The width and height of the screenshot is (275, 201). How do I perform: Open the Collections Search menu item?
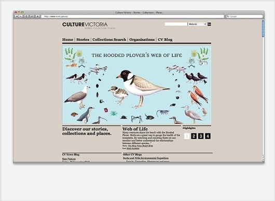tap(109, 39)
